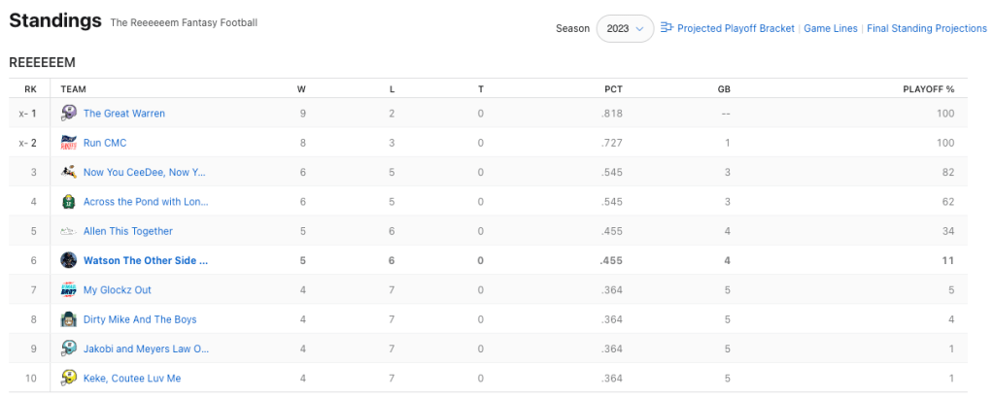
Task: Click the PLAYOFF % column header
Action: coord(928,89)
